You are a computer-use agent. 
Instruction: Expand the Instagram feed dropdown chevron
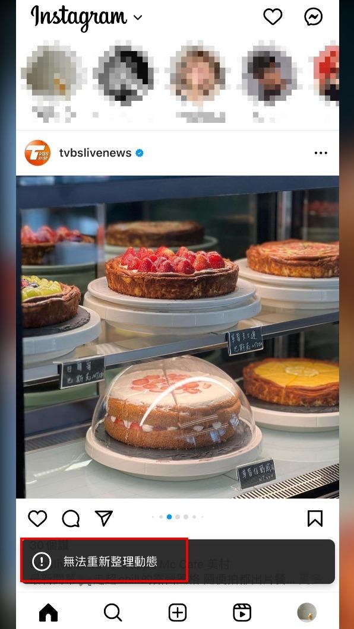tap(138, 18)
